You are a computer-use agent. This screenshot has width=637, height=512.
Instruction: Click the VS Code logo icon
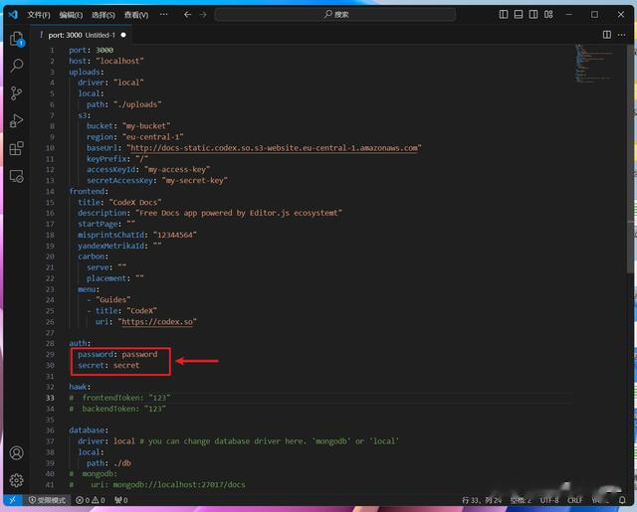coord(13,15)
